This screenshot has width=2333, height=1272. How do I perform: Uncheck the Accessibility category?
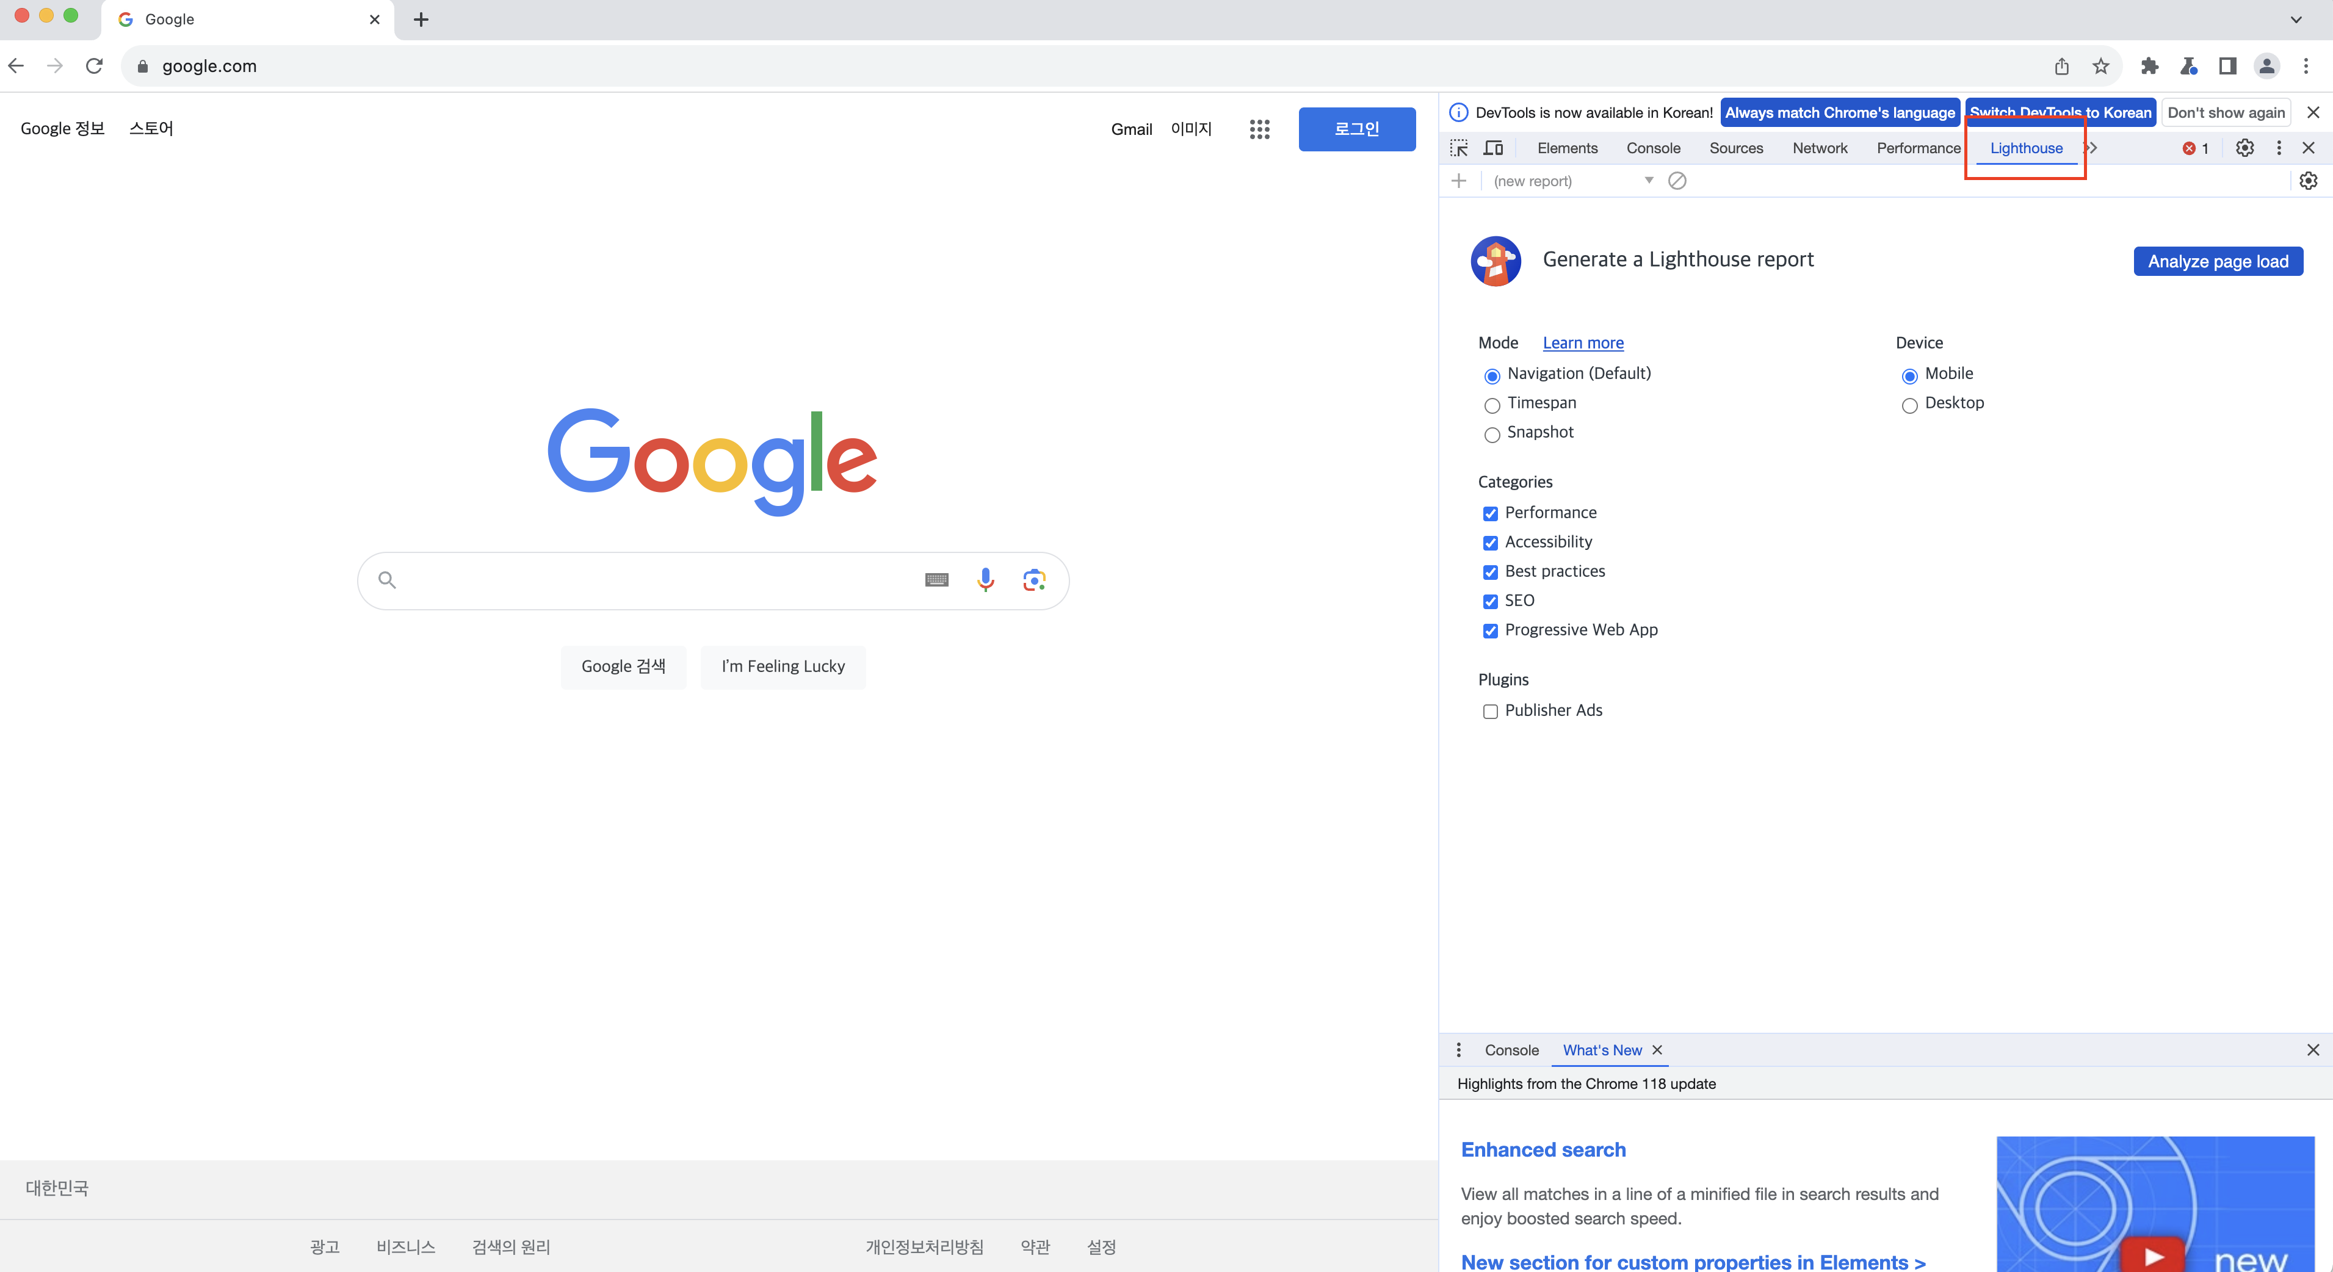[x=1491, y=543]
